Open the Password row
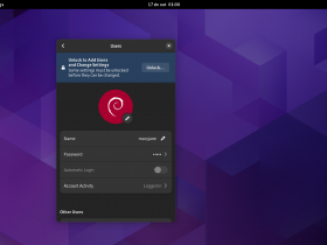This screenshot has height=245, width=327. pos(116,154)
